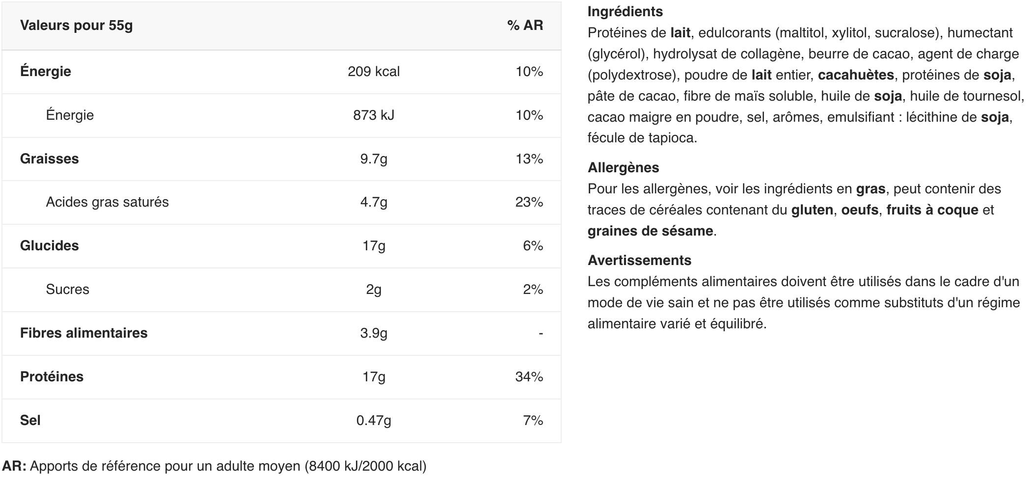The height and width of the screenshot is (478, 1034).
Task: Click the 'Allergènes' section heading
Action: click(x=623, y=168)
